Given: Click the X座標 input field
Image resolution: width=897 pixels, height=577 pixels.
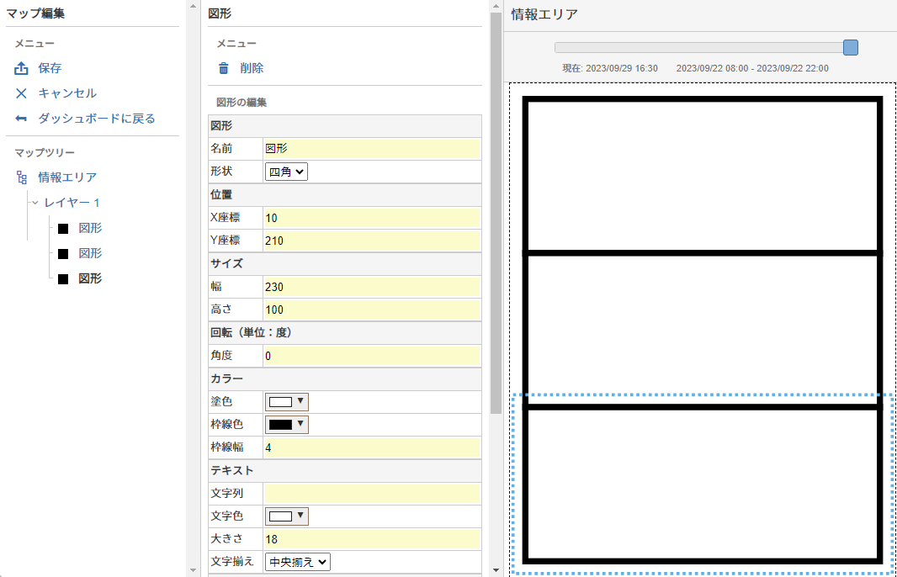Looking at the screenshot, I should [372, 218].
